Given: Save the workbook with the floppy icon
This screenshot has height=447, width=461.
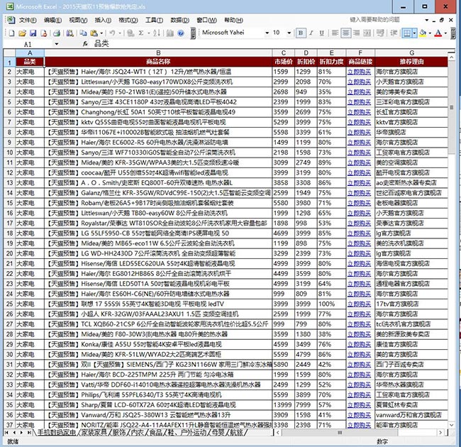Looking at the screenshot, I should (33, 33).
